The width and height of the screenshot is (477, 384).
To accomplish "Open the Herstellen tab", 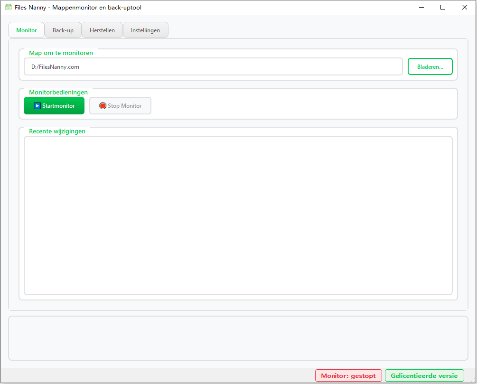I will (102, 30).
